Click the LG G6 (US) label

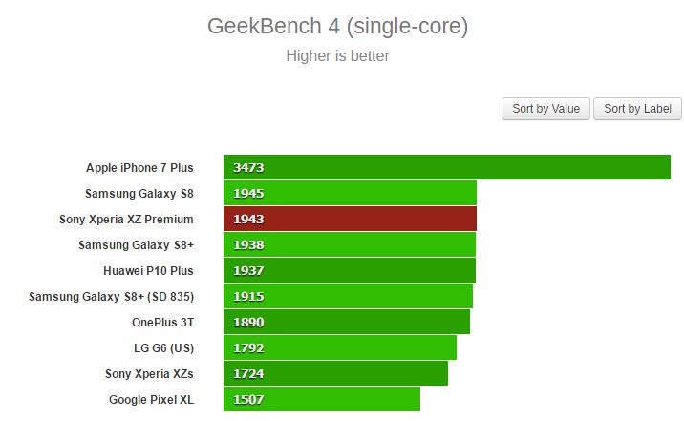(x=163, y=347)
